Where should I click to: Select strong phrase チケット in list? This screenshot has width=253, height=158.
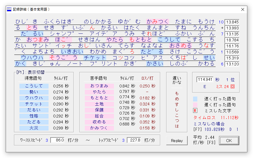[x=34, y=104]
